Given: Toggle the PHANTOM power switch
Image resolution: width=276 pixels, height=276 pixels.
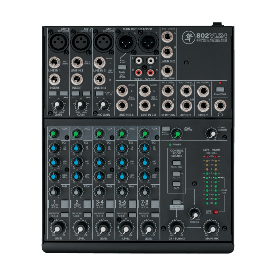Looking at the screenshot, I should pyautogui.click(x=220, y=89).
